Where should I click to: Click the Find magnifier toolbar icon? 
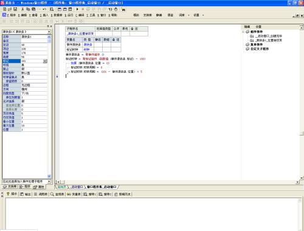tap(52, 9)
